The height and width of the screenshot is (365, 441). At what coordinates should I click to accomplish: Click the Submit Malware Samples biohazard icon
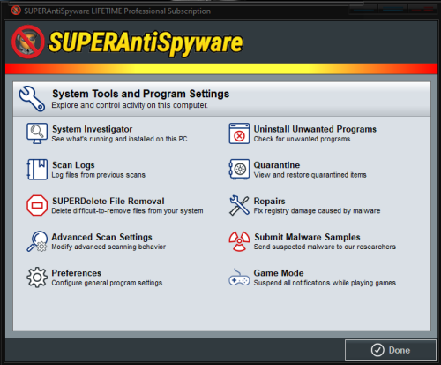coord(239,241)
